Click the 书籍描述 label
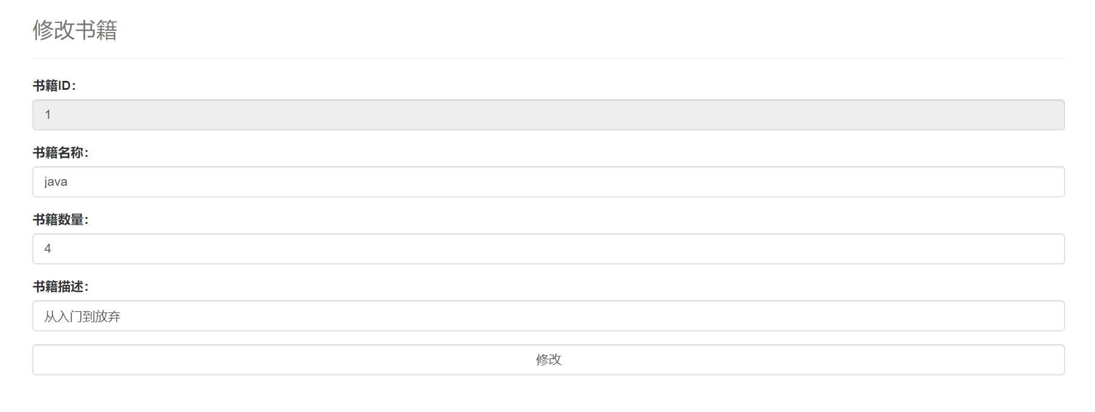Screen dimensions: 1095x412 (x=60, y=287)
